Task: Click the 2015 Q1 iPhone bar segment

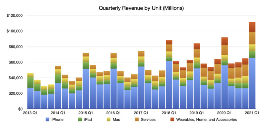Action: point(86,89)
